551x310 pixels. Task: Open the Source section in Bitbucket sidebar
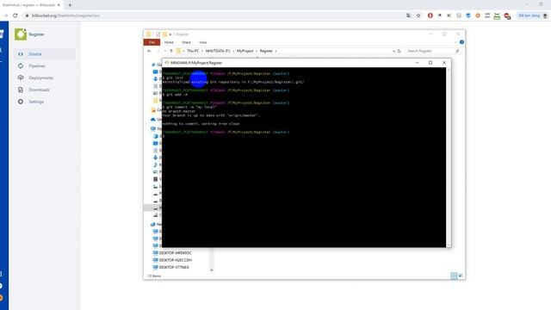tap(45, 53)
